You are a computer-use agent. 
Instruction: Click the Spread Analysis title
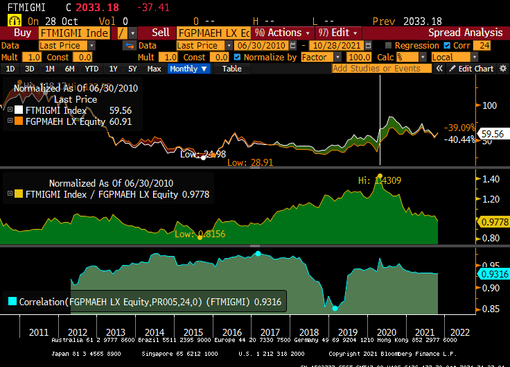click(466, 33)
